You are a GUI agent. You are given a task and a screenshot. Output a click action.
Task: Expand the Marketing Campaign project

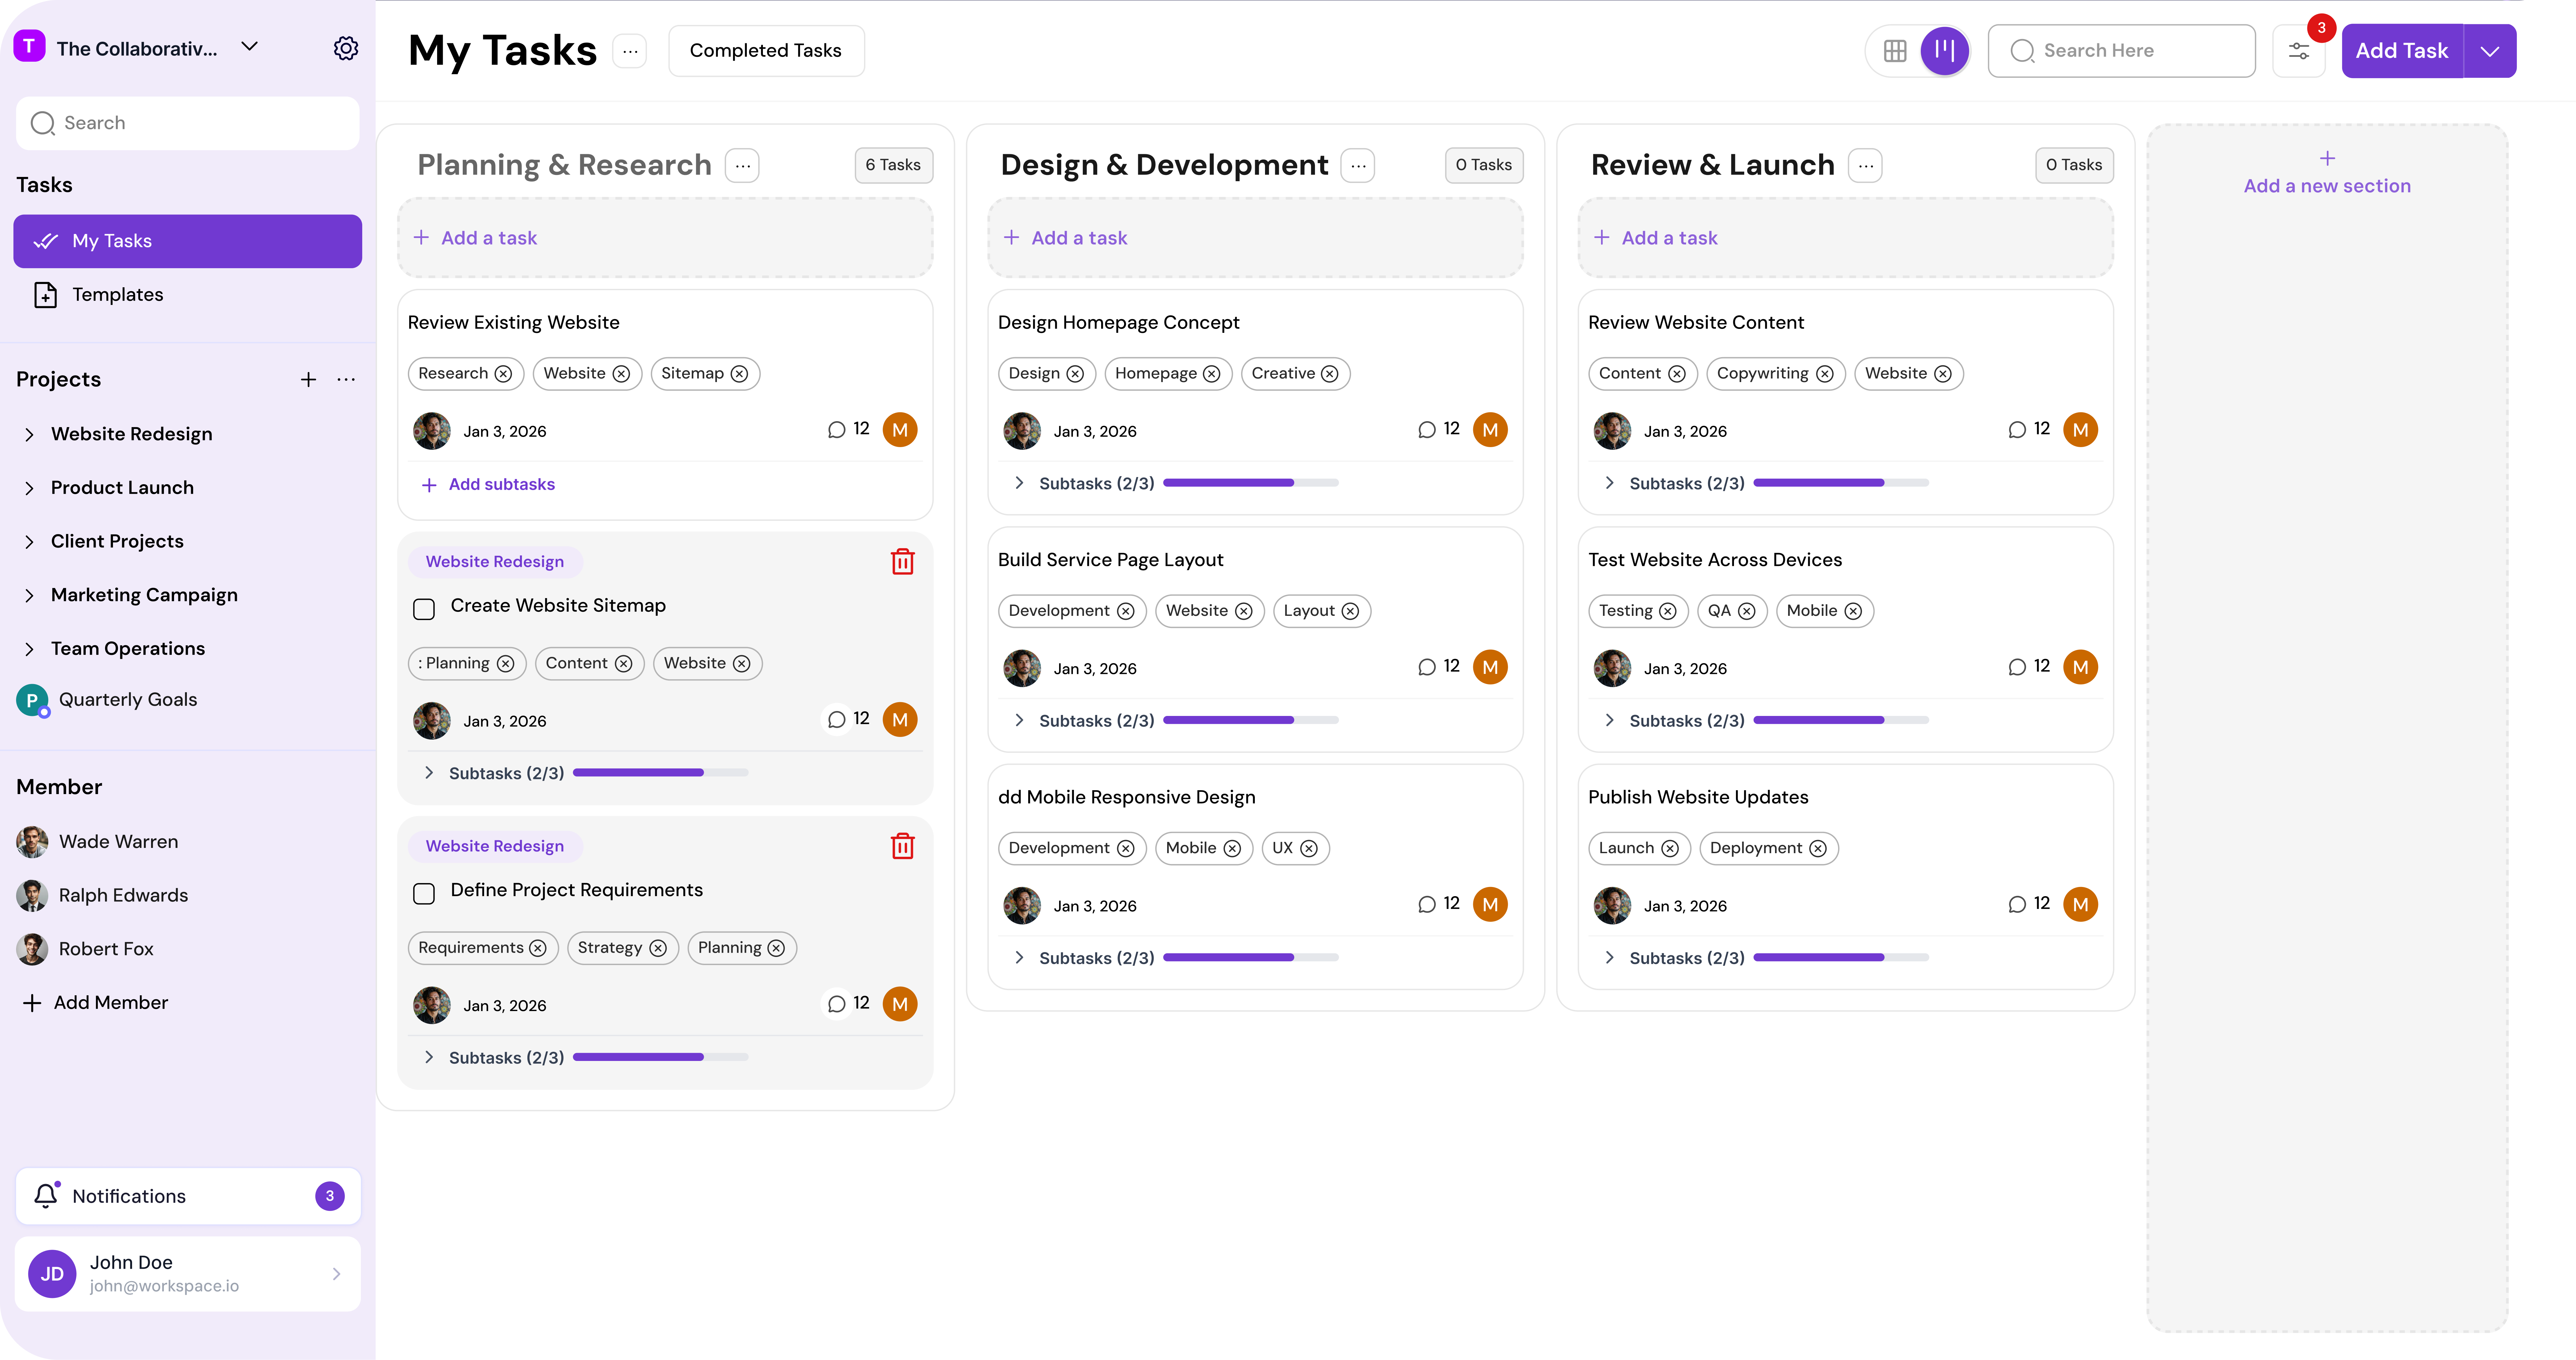29,595
